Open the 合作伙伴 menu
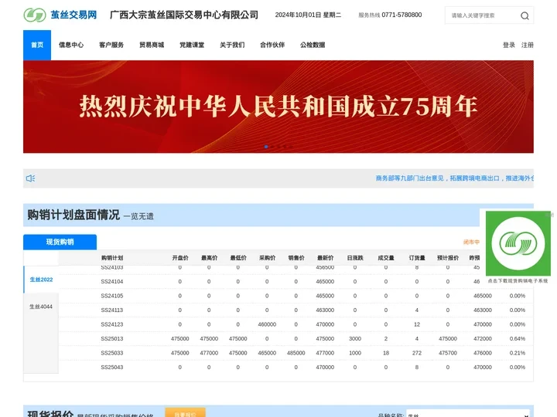Screen dimensions: 557x417 [272, 45]
